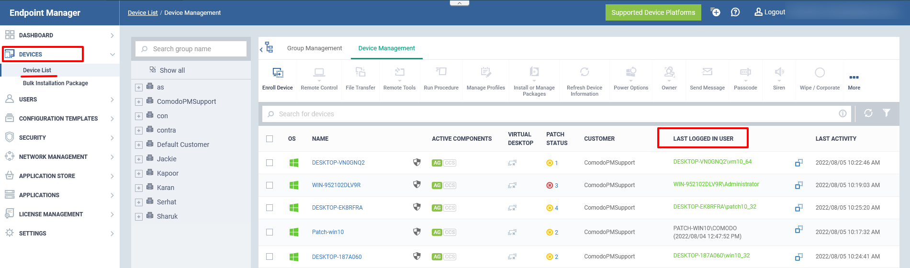Open Remote Tools option

coord(399,78)
